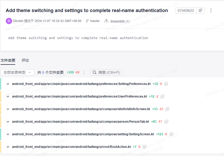Copy UserPreferences.kt file path

click(162, 96)
